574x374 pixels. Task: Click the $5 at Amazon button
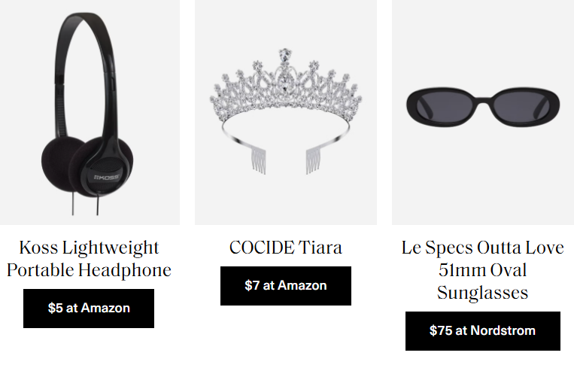point(89,309)
